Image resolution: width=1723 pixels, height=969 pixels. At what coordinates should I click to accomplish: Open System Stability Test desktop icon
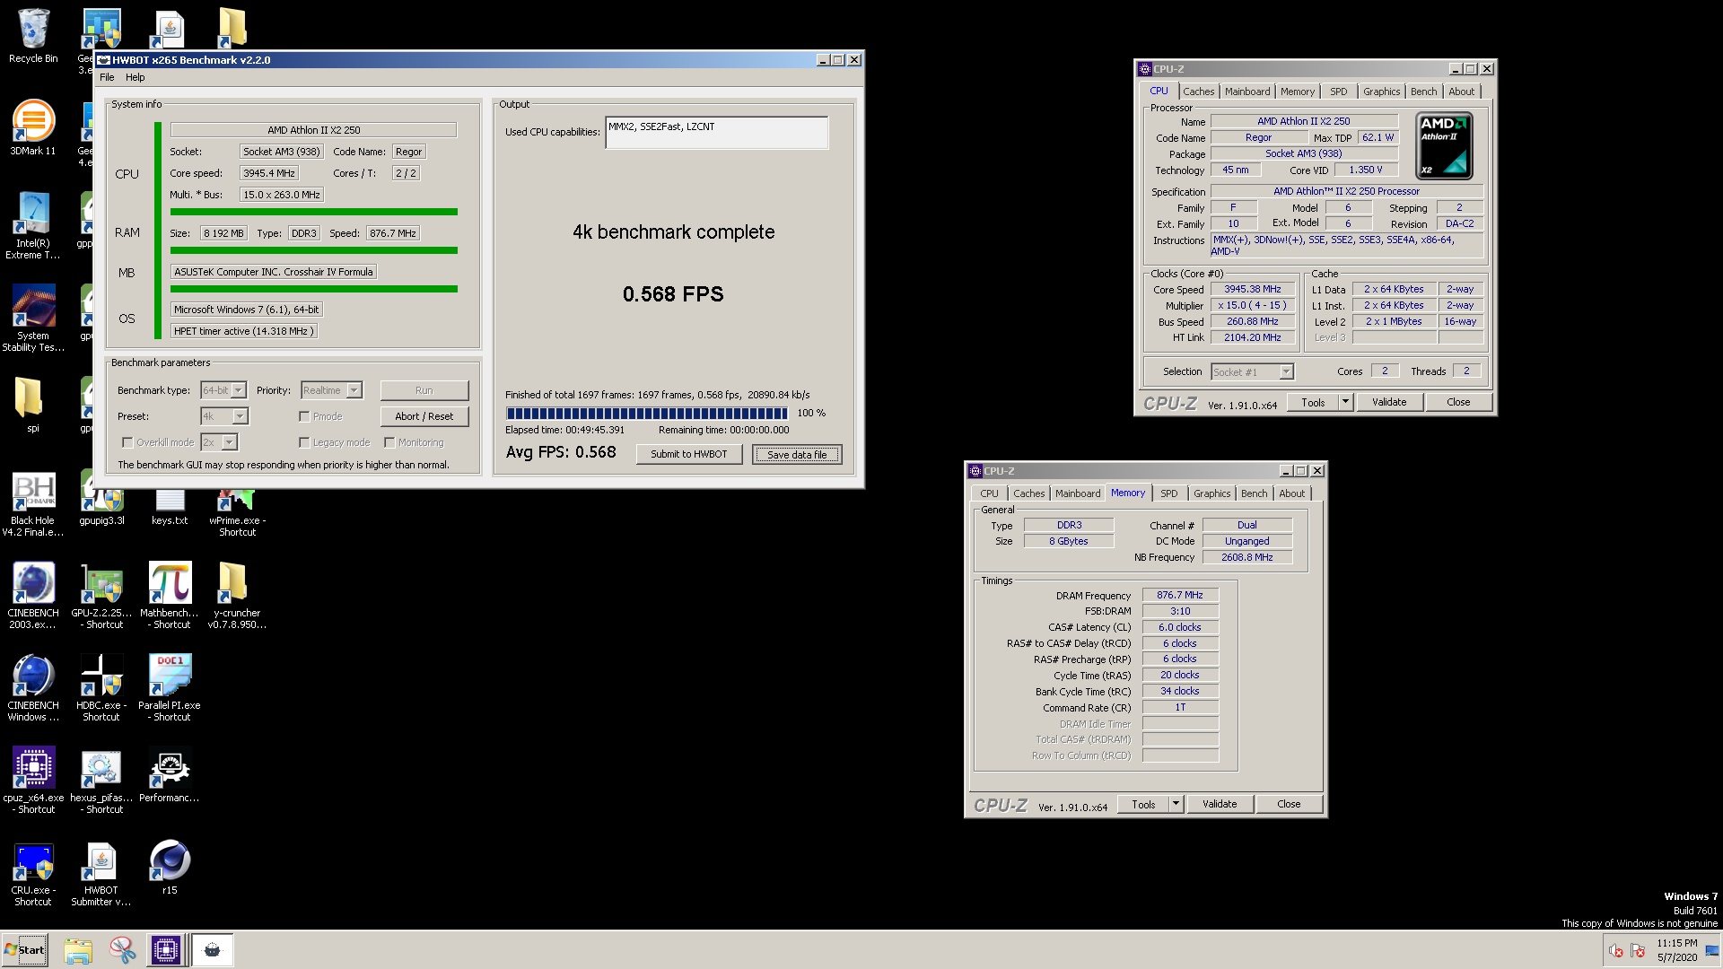click(33, 318)
